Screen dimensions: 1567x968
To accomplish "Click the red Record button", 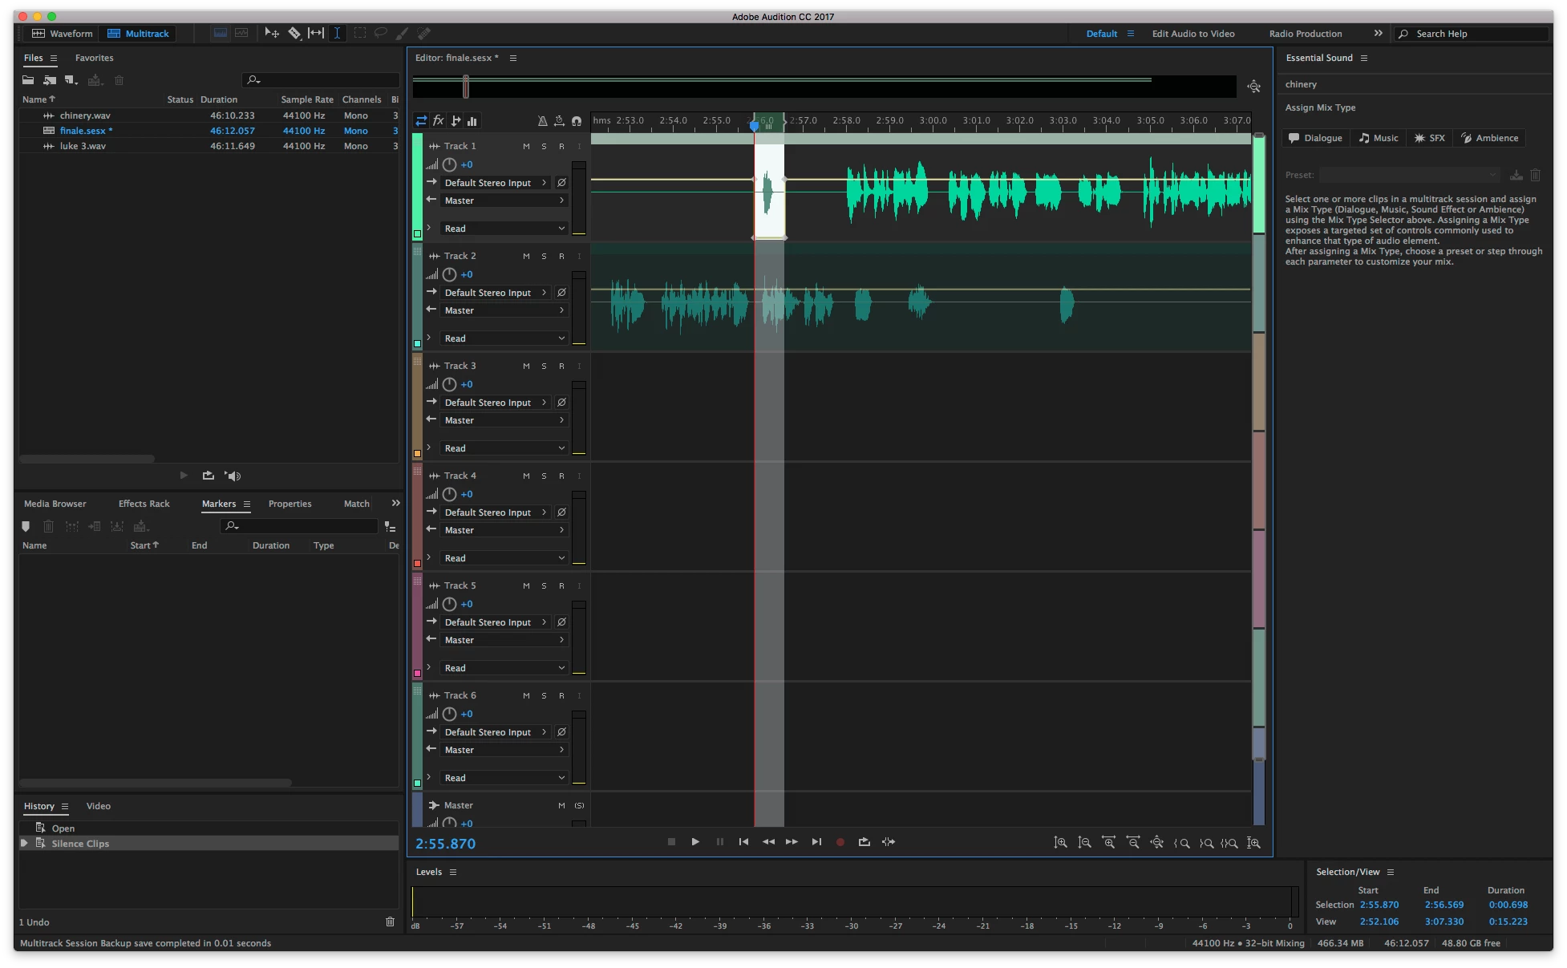I will 840,842.
